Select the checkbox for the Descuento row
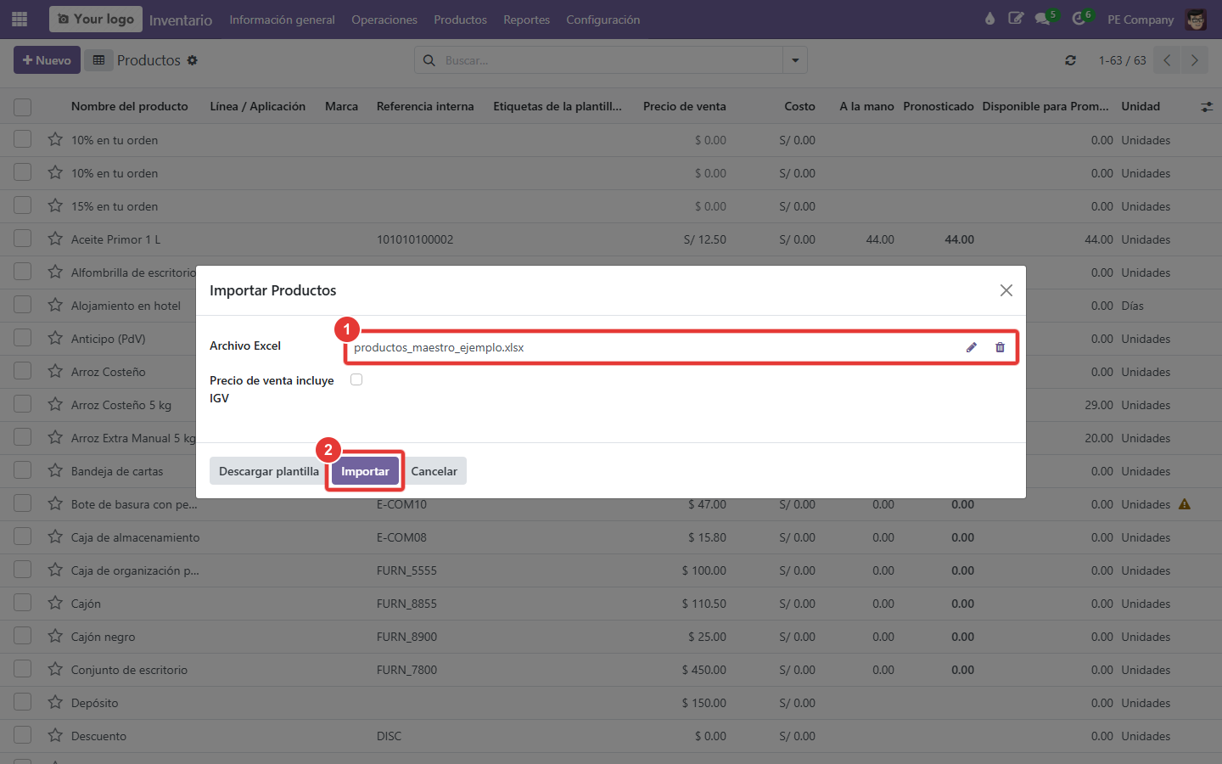Image resolution: width=1222 pixels, height=764 pixels. (23, 735)
